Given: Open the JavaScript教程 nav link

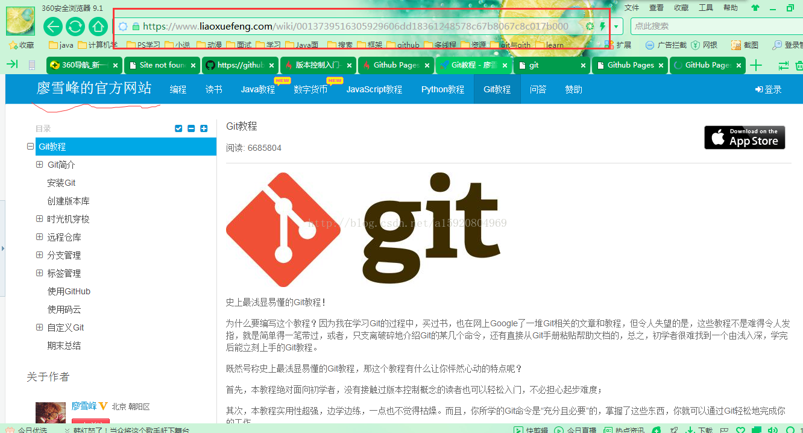Looking at the screenshot, I should 374,89.
